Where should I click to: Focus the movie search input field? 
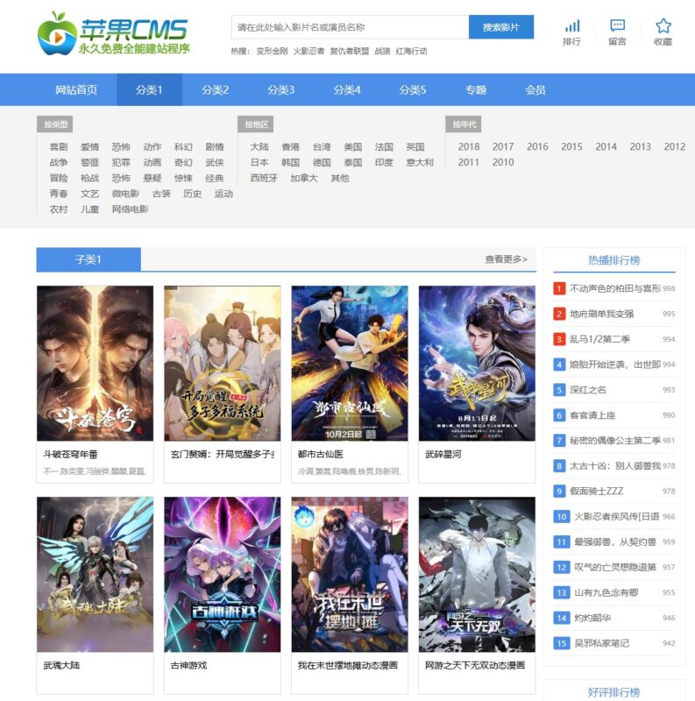pyautogui.click(x=350, y=27)
